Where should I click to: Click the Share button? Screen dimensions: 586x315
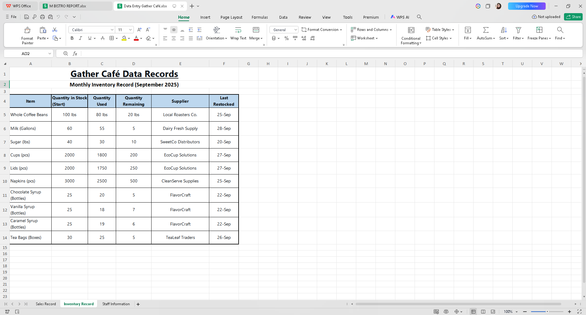573,17
